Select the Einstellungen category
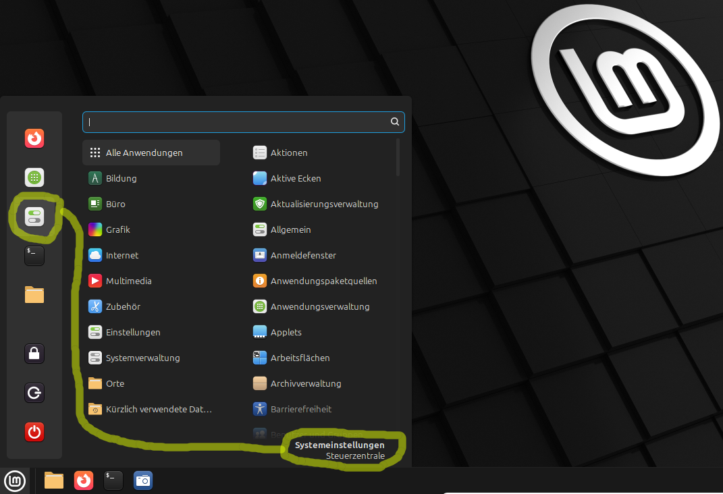Image resolution: width=723 pixels, height=494 pixels. [x=151, y=332]
